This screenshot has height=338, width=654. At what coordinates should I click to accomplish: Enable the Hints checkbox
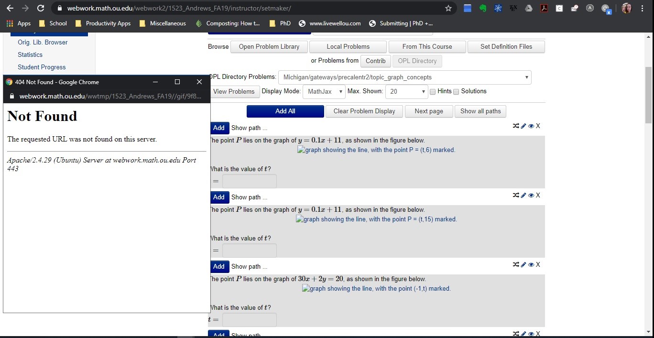433,92
